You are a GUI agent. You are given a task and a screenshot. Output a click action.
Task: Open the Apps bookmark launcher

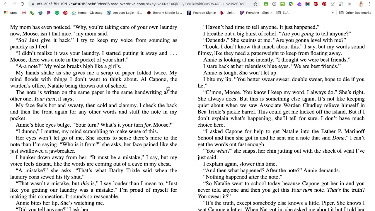[x=11, y=13]
